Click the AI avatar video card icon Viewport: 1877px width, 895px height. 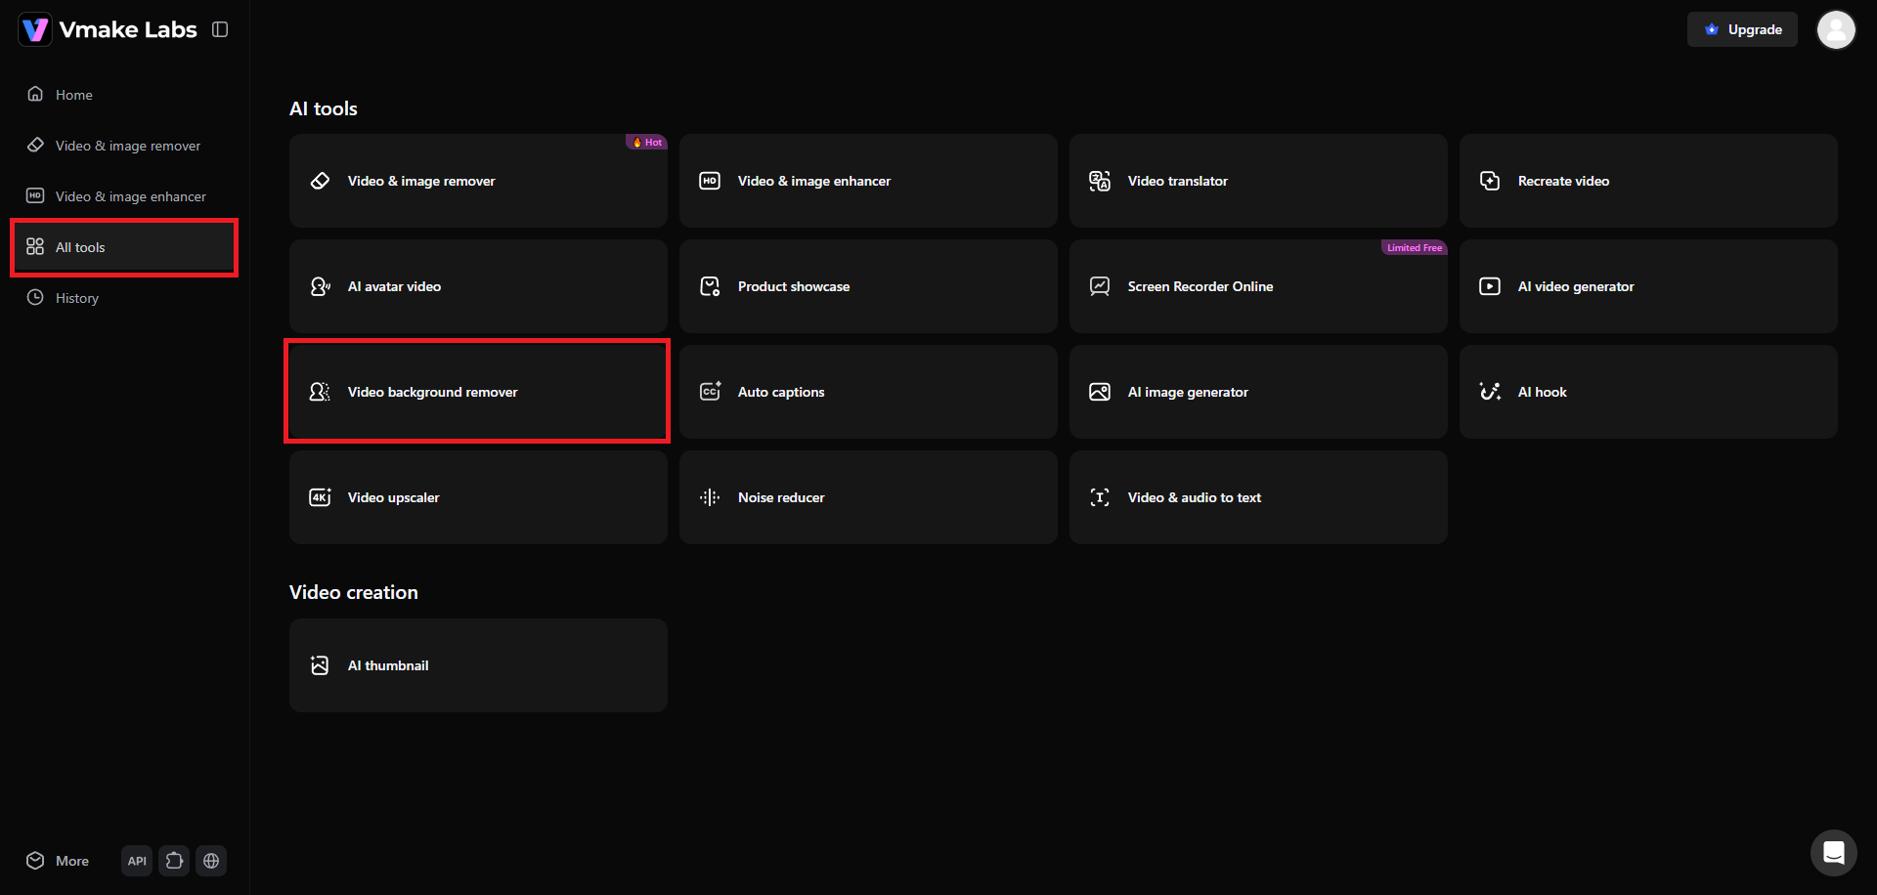pos(320,286)
